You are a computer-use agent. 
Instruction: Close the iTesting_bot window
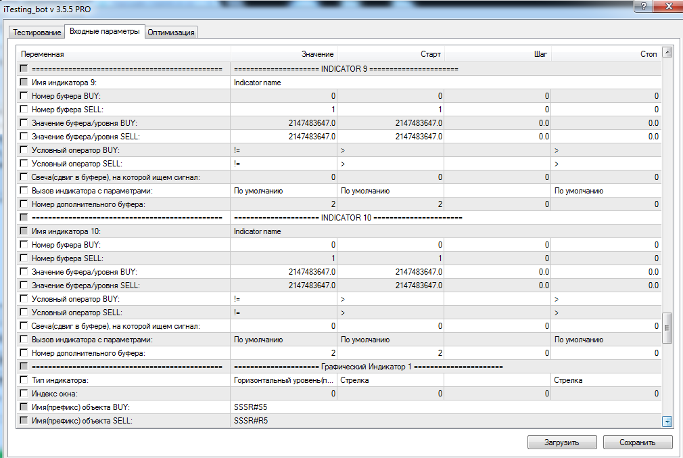(667, 7)
